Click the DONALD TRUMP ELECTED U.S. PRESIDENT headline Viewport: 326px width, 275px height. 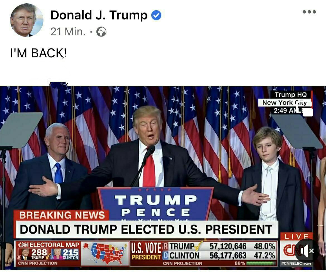pos(146,230)
